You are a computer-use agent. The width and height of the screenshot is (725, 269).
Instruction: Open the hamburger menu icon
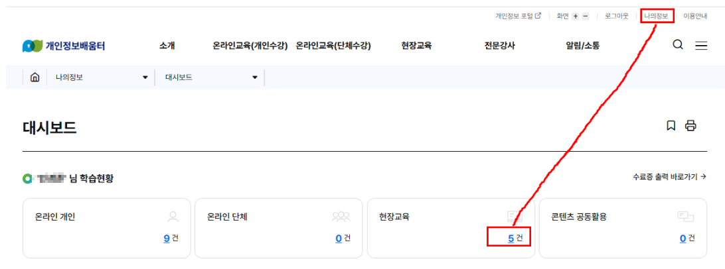coord(701,46)
